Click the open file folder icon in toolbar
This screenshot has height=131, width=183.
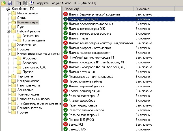[3, 3]
